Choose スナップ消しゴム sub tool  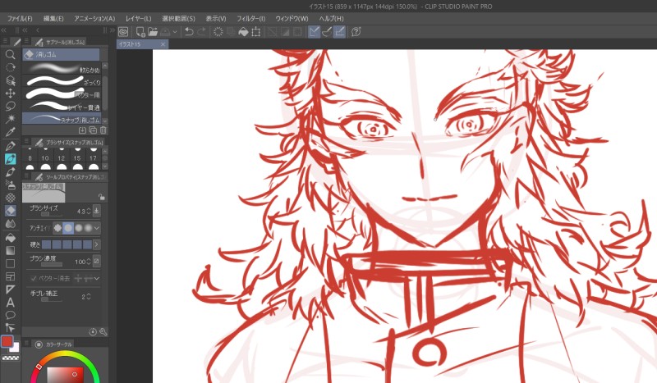[62, 118]
